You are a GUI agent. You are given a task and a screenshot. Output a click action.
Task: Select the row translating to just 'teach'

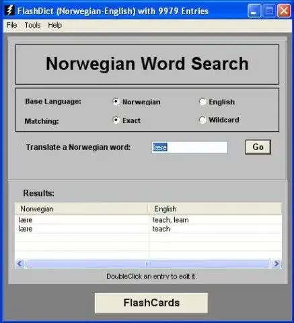pyautogui.click(x=148, y=229)
